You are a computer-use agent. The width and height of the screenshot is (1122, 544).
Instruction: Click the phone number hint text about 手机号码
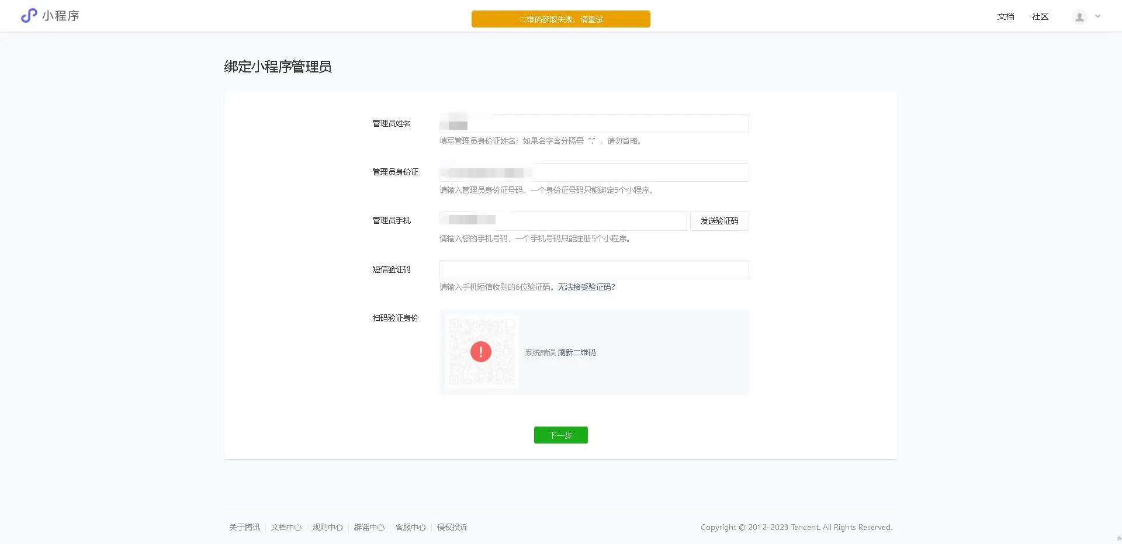pos(535,238)
